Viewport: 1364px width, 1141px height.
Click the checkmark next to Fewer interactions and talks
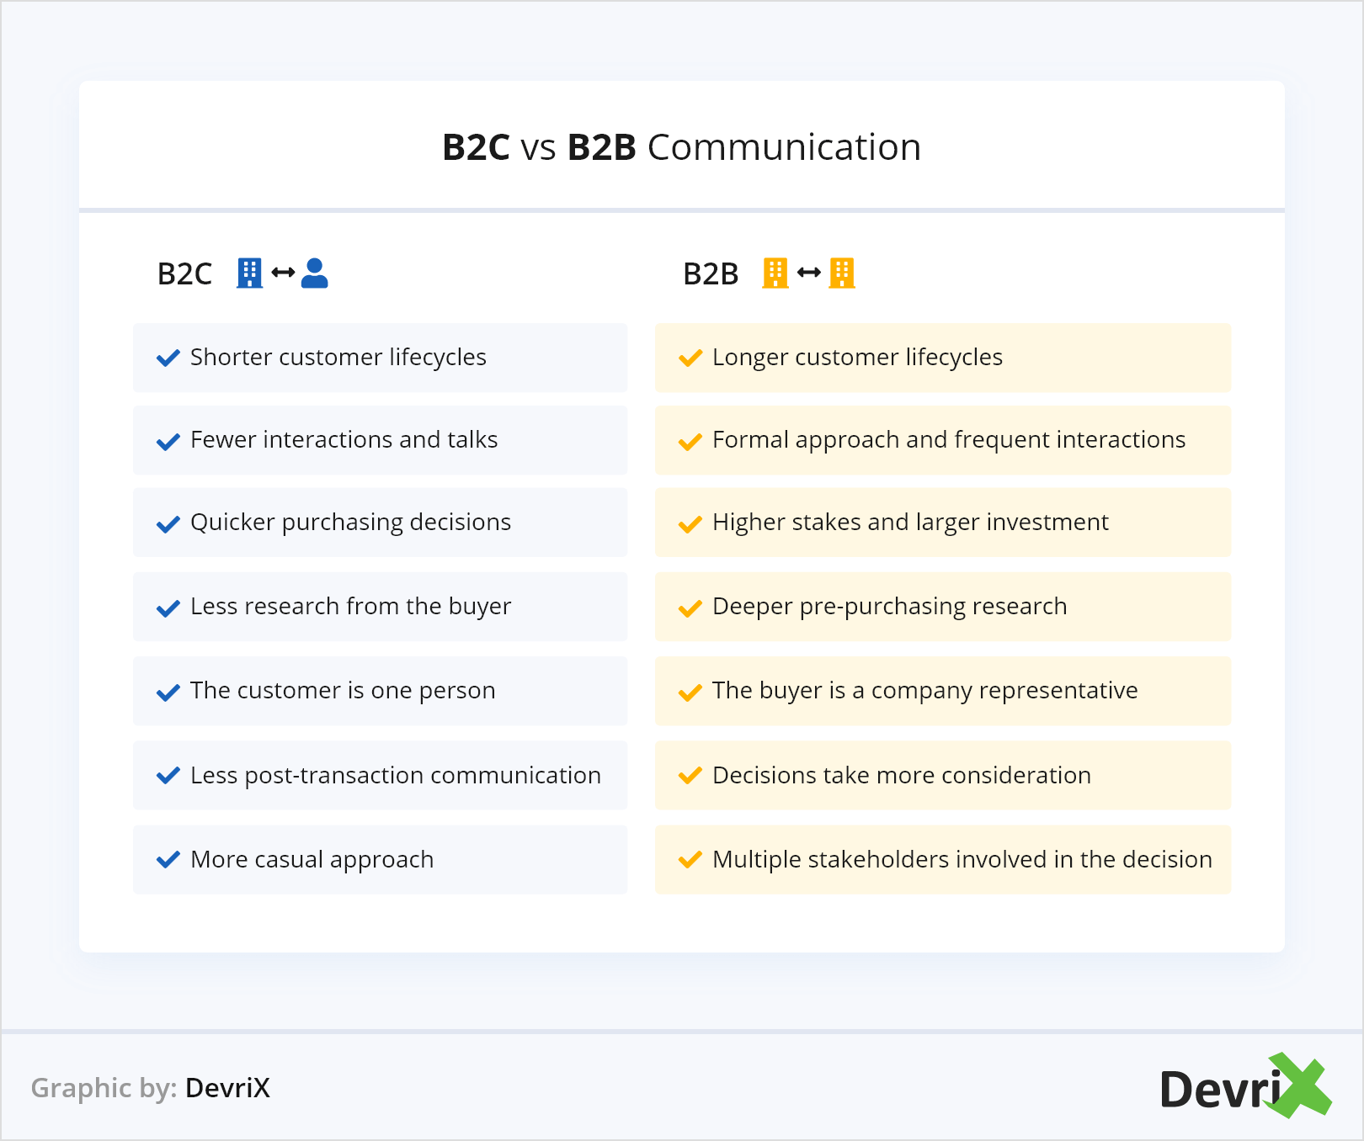point(168,441)
